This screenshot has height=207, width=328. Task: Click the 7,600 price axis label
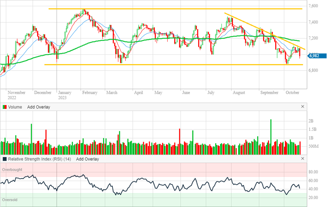(313, 6)
